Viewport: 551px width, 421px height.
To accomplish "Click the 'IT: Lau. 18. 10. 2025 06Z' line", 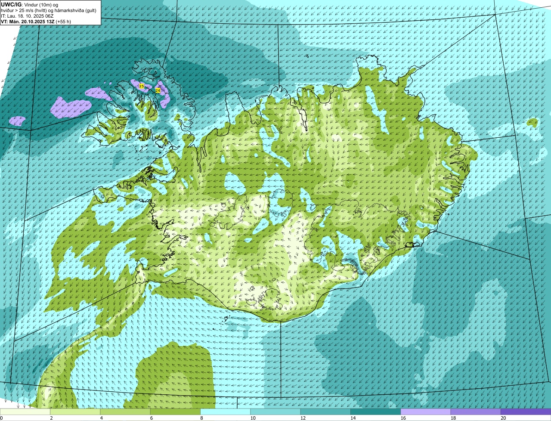I will [27, 16].
